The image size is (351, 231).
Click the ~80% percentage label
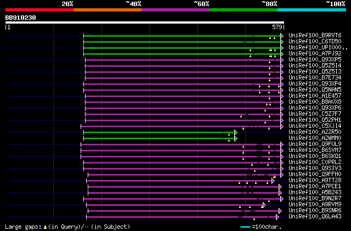pyautogui.click(x=269, y=4)
